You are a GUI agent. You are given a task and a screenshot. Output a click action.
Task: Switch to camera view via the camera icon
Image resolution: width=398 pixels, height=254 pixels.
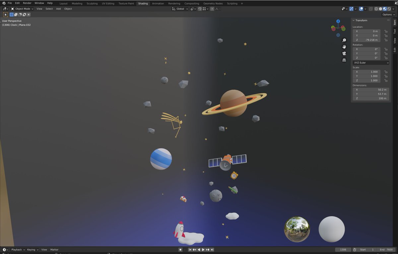click(344, 53)
